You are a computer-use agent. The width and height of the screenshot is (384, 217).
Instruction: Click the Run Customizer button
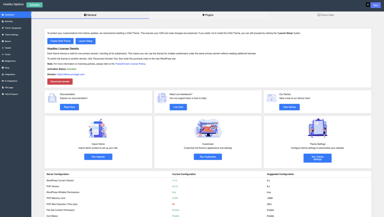(208, 157)
